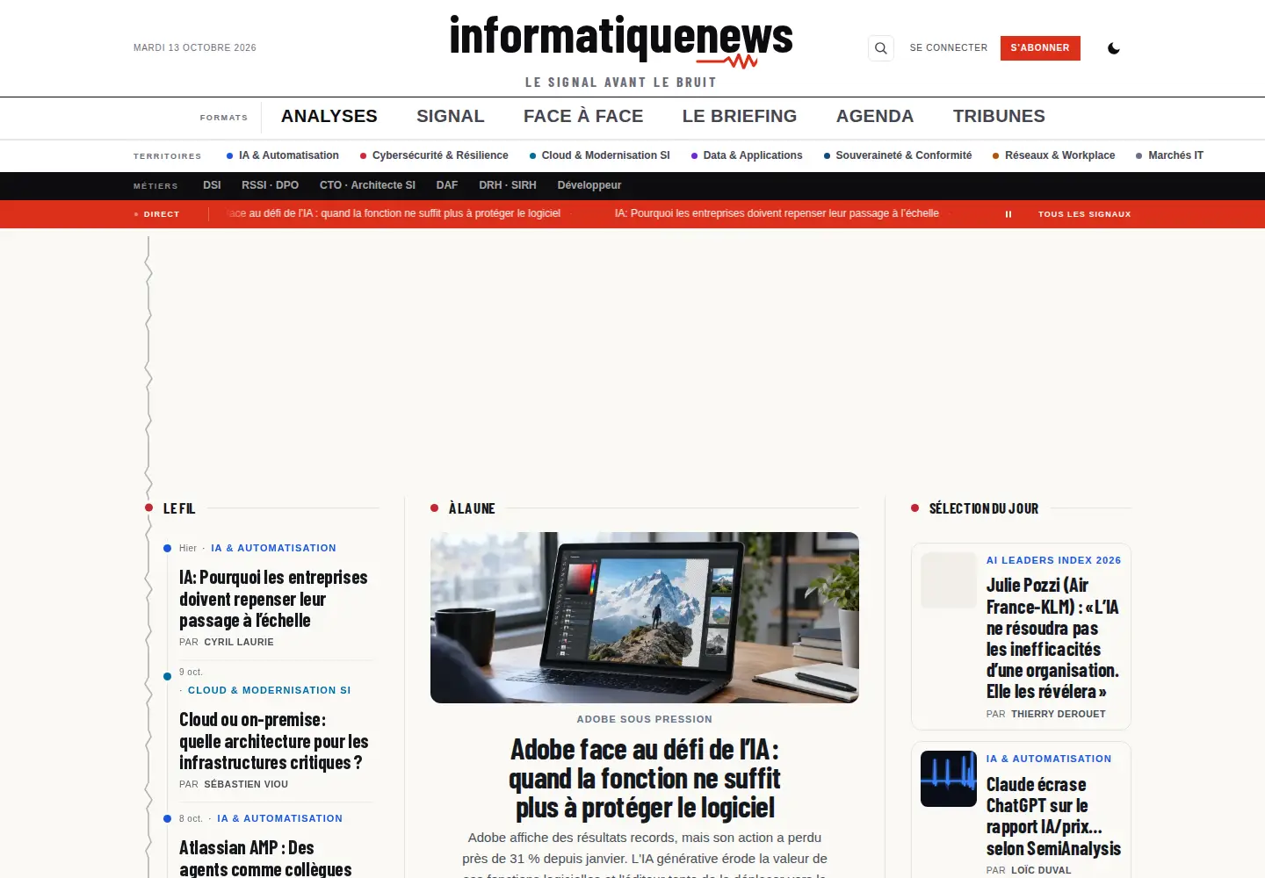The height and width of the screenshot is (878, 1265).
Task: Navigate to AGENDA
Action: point(875,116)
